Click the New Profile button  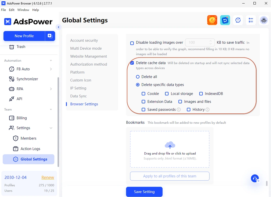tap(24, 36)
